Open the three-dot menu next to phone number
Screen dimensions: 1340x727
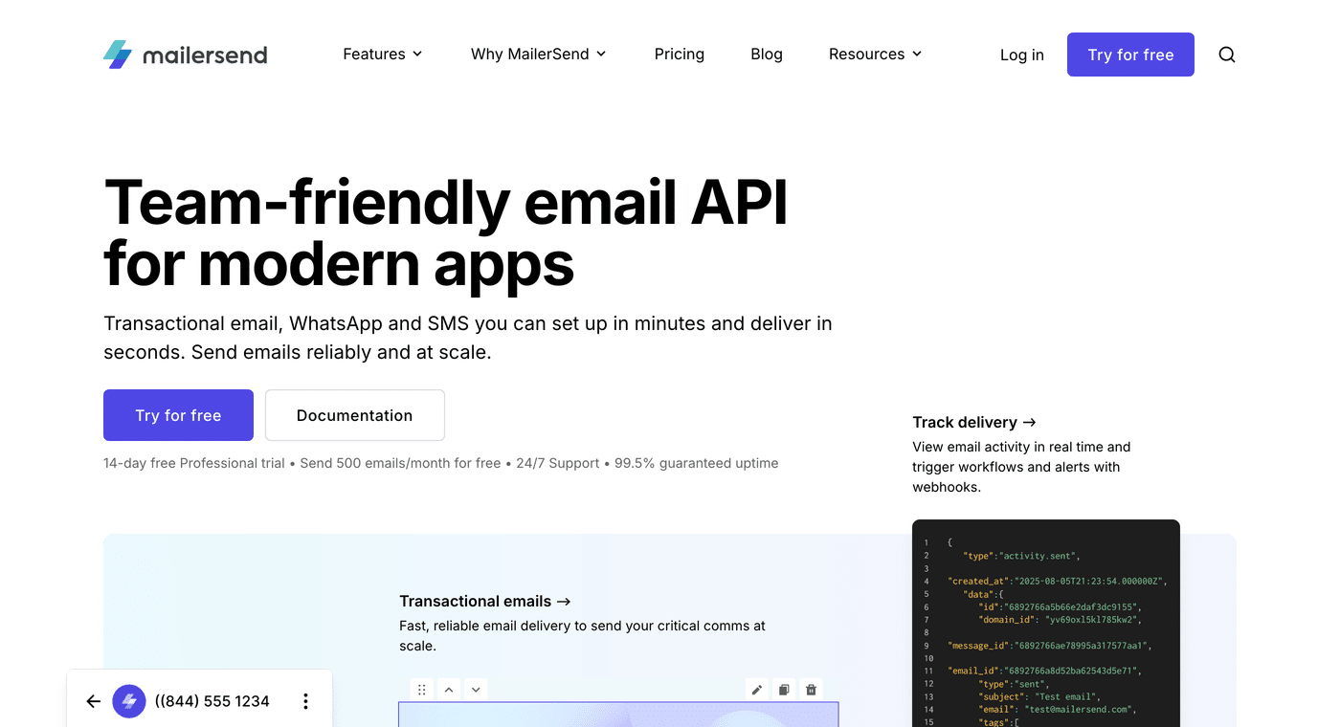point(305,701)
